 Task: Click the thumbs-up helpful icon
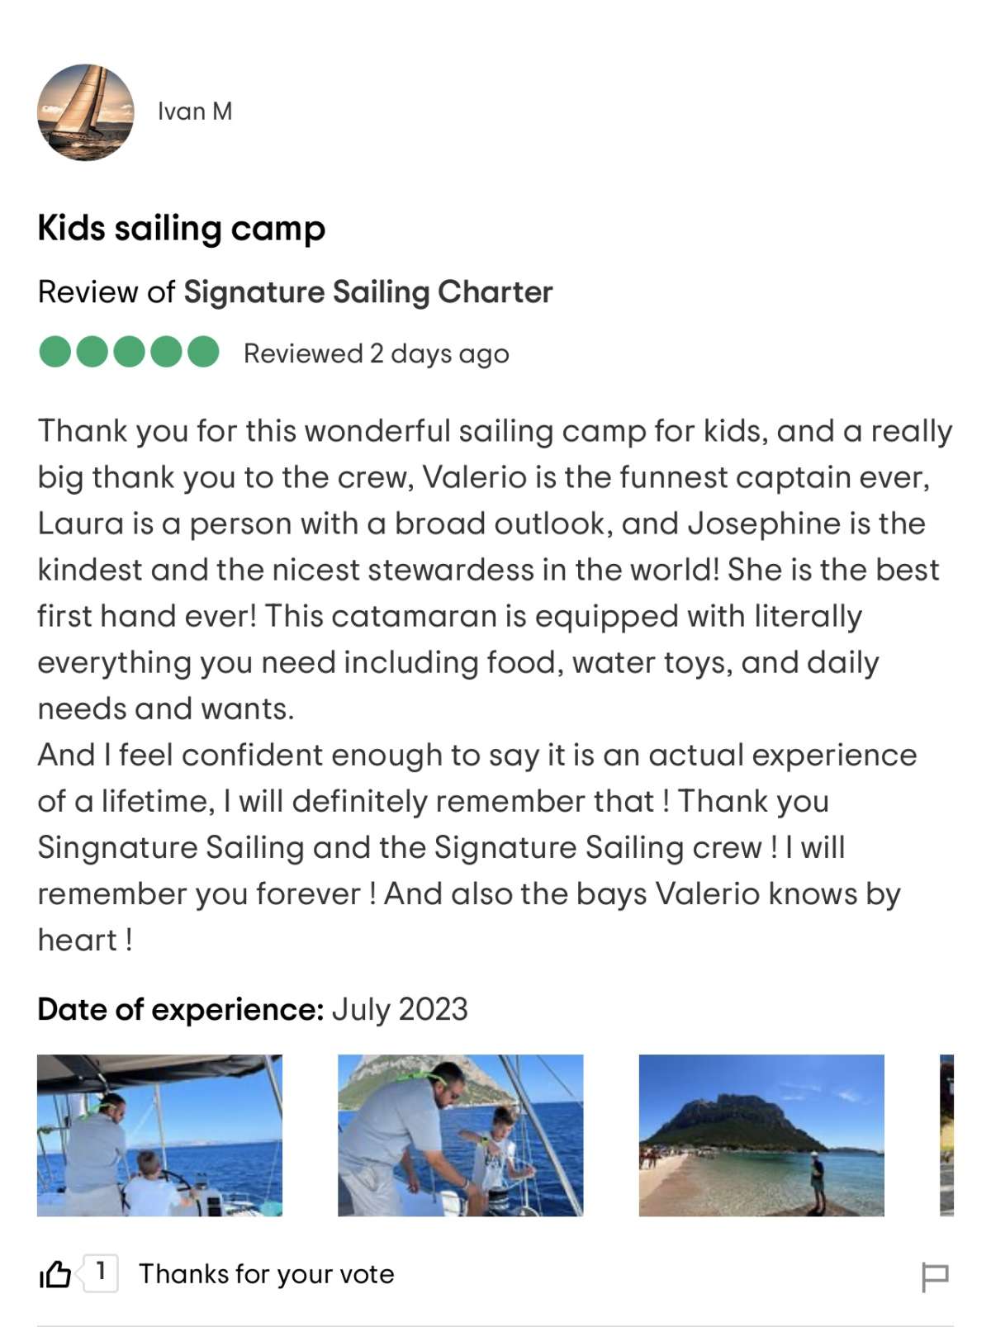coord(55,1274)
